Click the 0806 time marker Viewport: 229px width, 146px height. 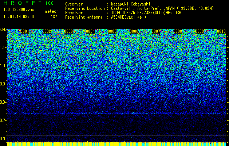coord(134,31)
